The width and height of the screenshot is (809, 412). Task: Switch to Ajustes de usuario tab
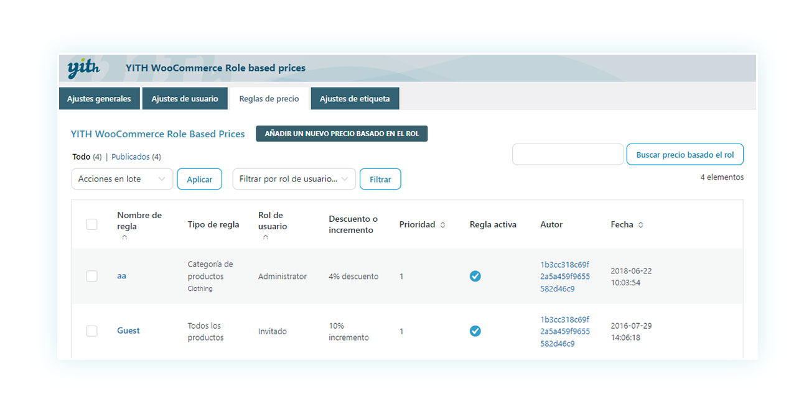[185, 99]
